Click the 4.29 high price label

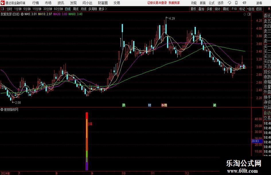[x=172, y=19]
